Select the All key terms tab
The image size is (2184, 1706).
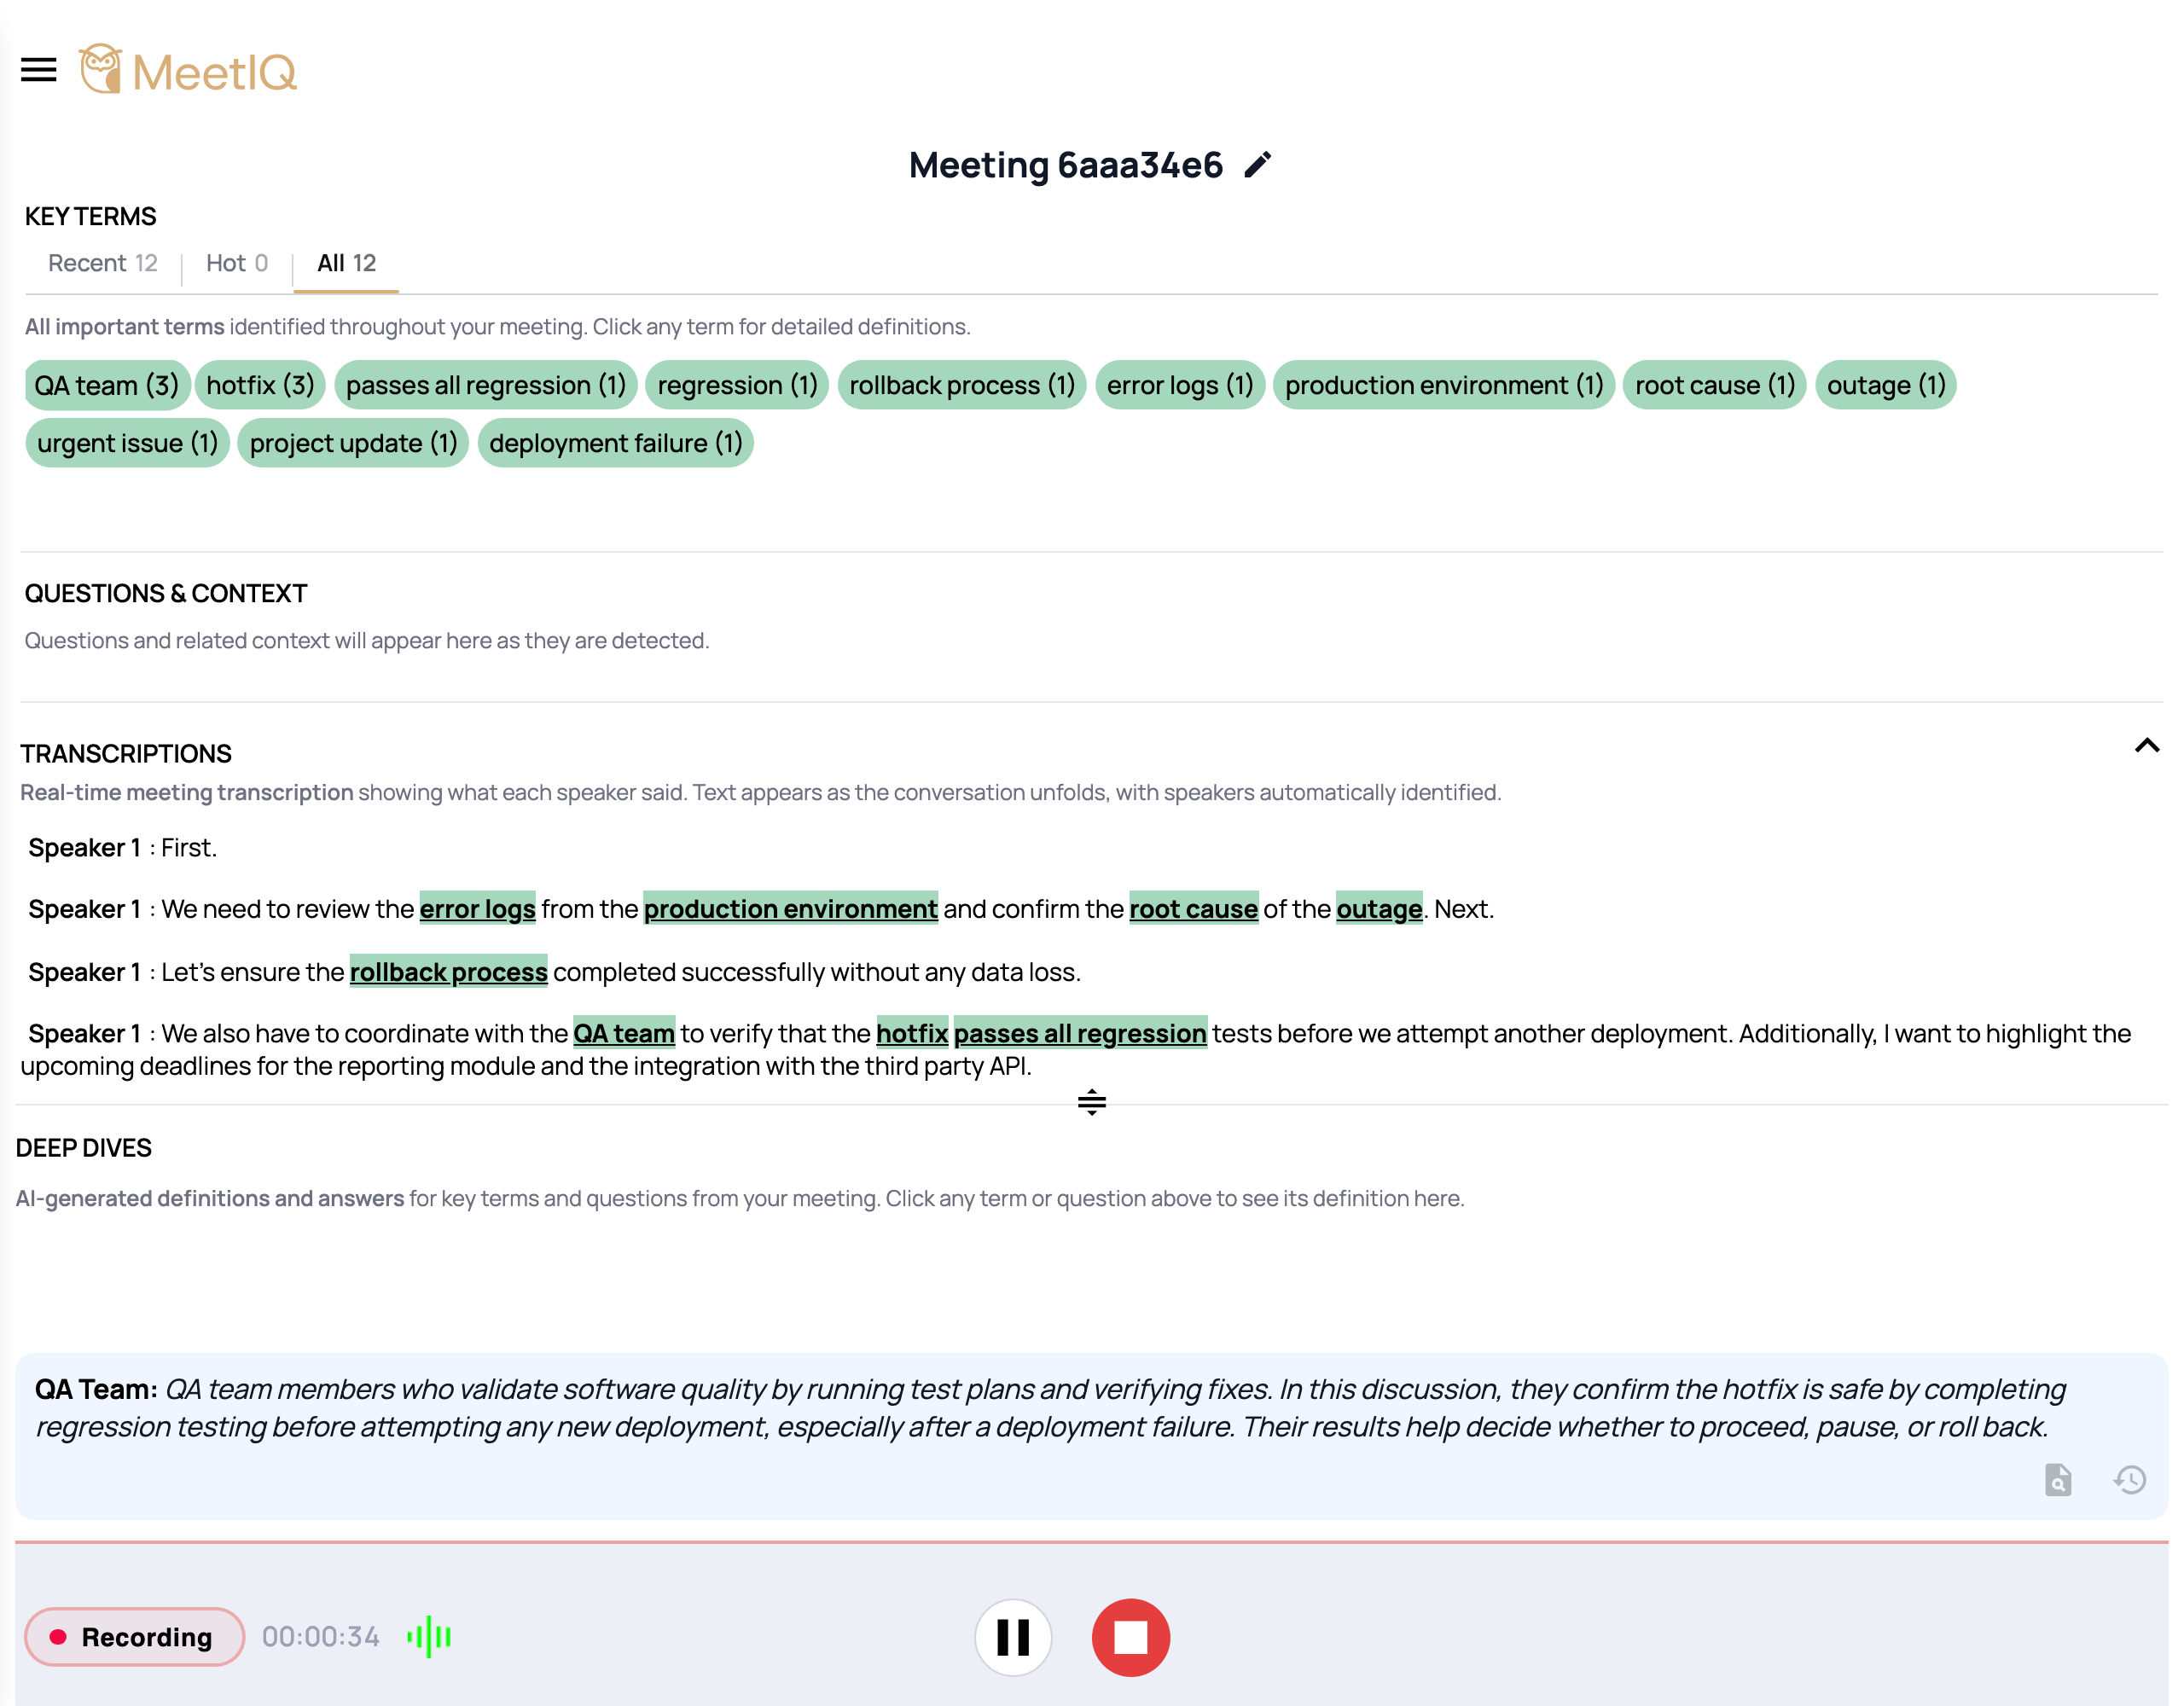coord(346,263)
